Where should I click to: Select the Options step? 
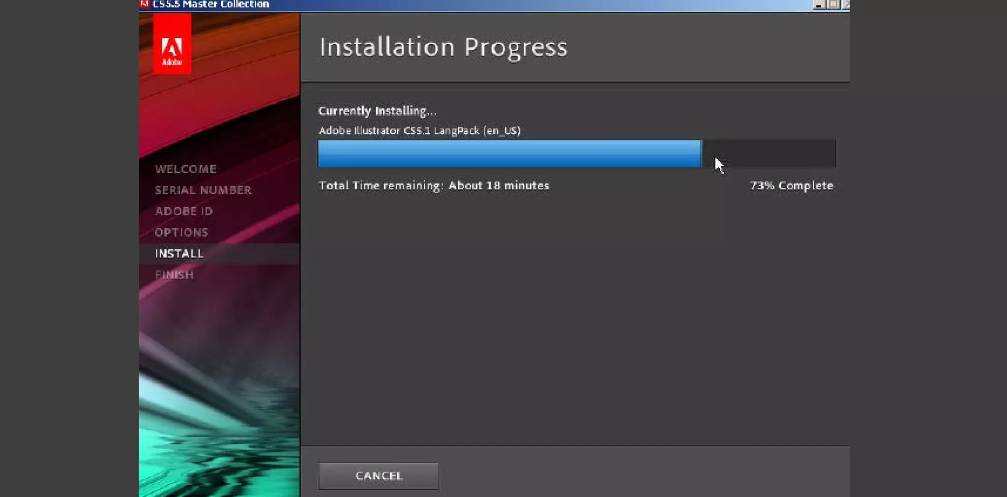[181, 232]
